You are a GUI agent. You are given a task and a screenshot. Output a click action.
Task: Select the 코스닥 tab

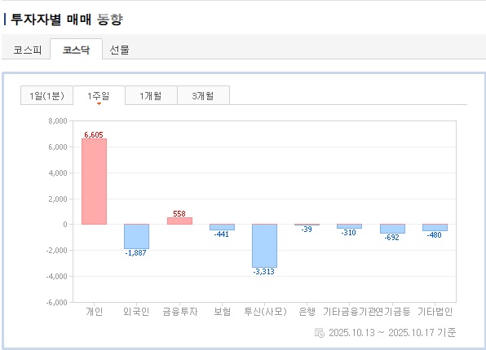click(x=77, y=50)
